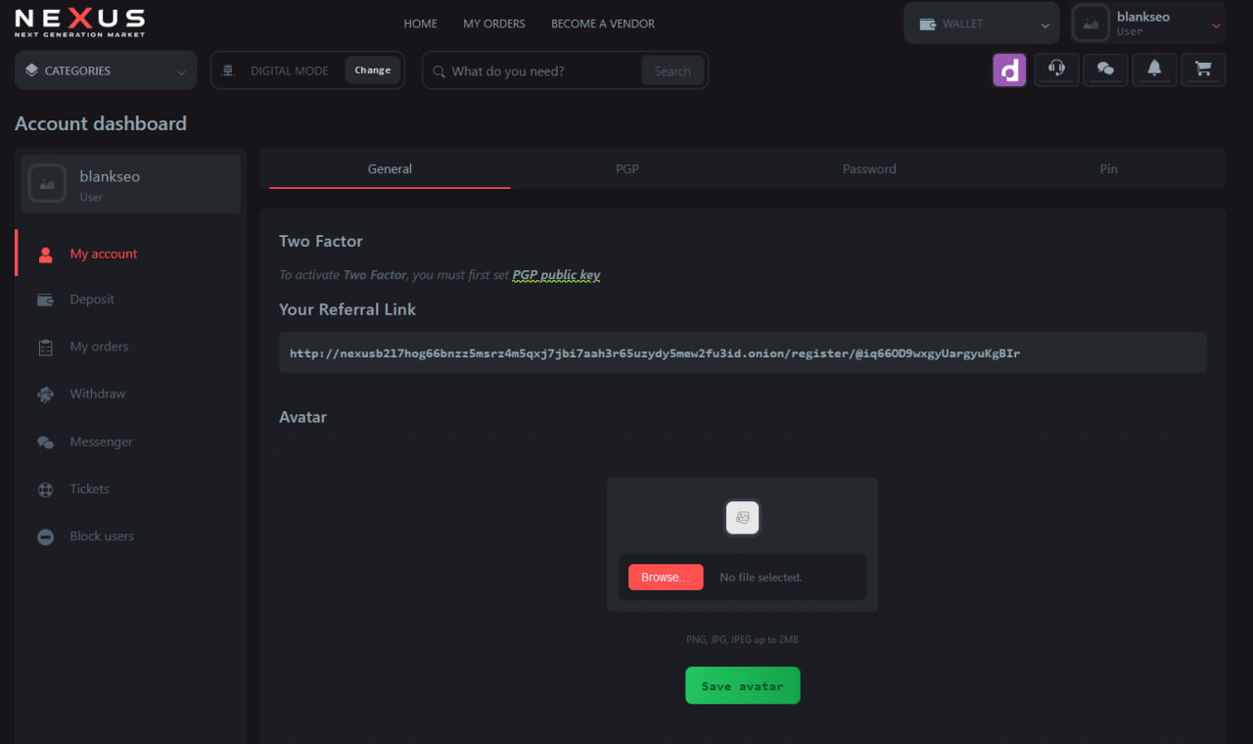
Task: Switch to the Pin tab
Action: click(x=1108, y=168)
